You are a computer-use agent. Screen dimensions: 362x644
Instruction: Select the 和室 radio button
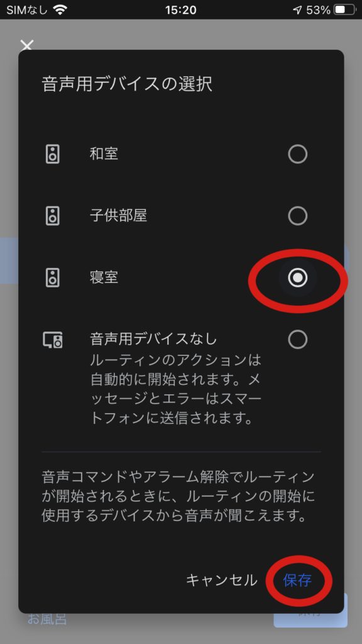297,154
